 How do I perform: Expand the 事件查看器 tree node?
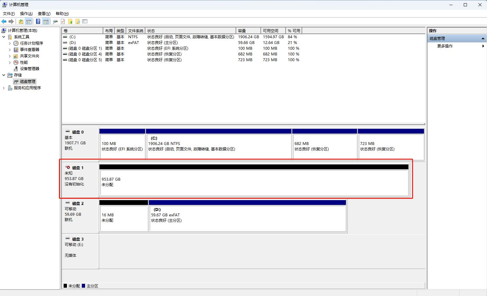[10, 50]
